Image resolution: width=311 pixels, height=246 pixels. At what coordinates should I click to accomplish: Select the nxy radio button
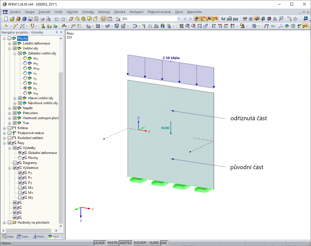click(25, 93)
